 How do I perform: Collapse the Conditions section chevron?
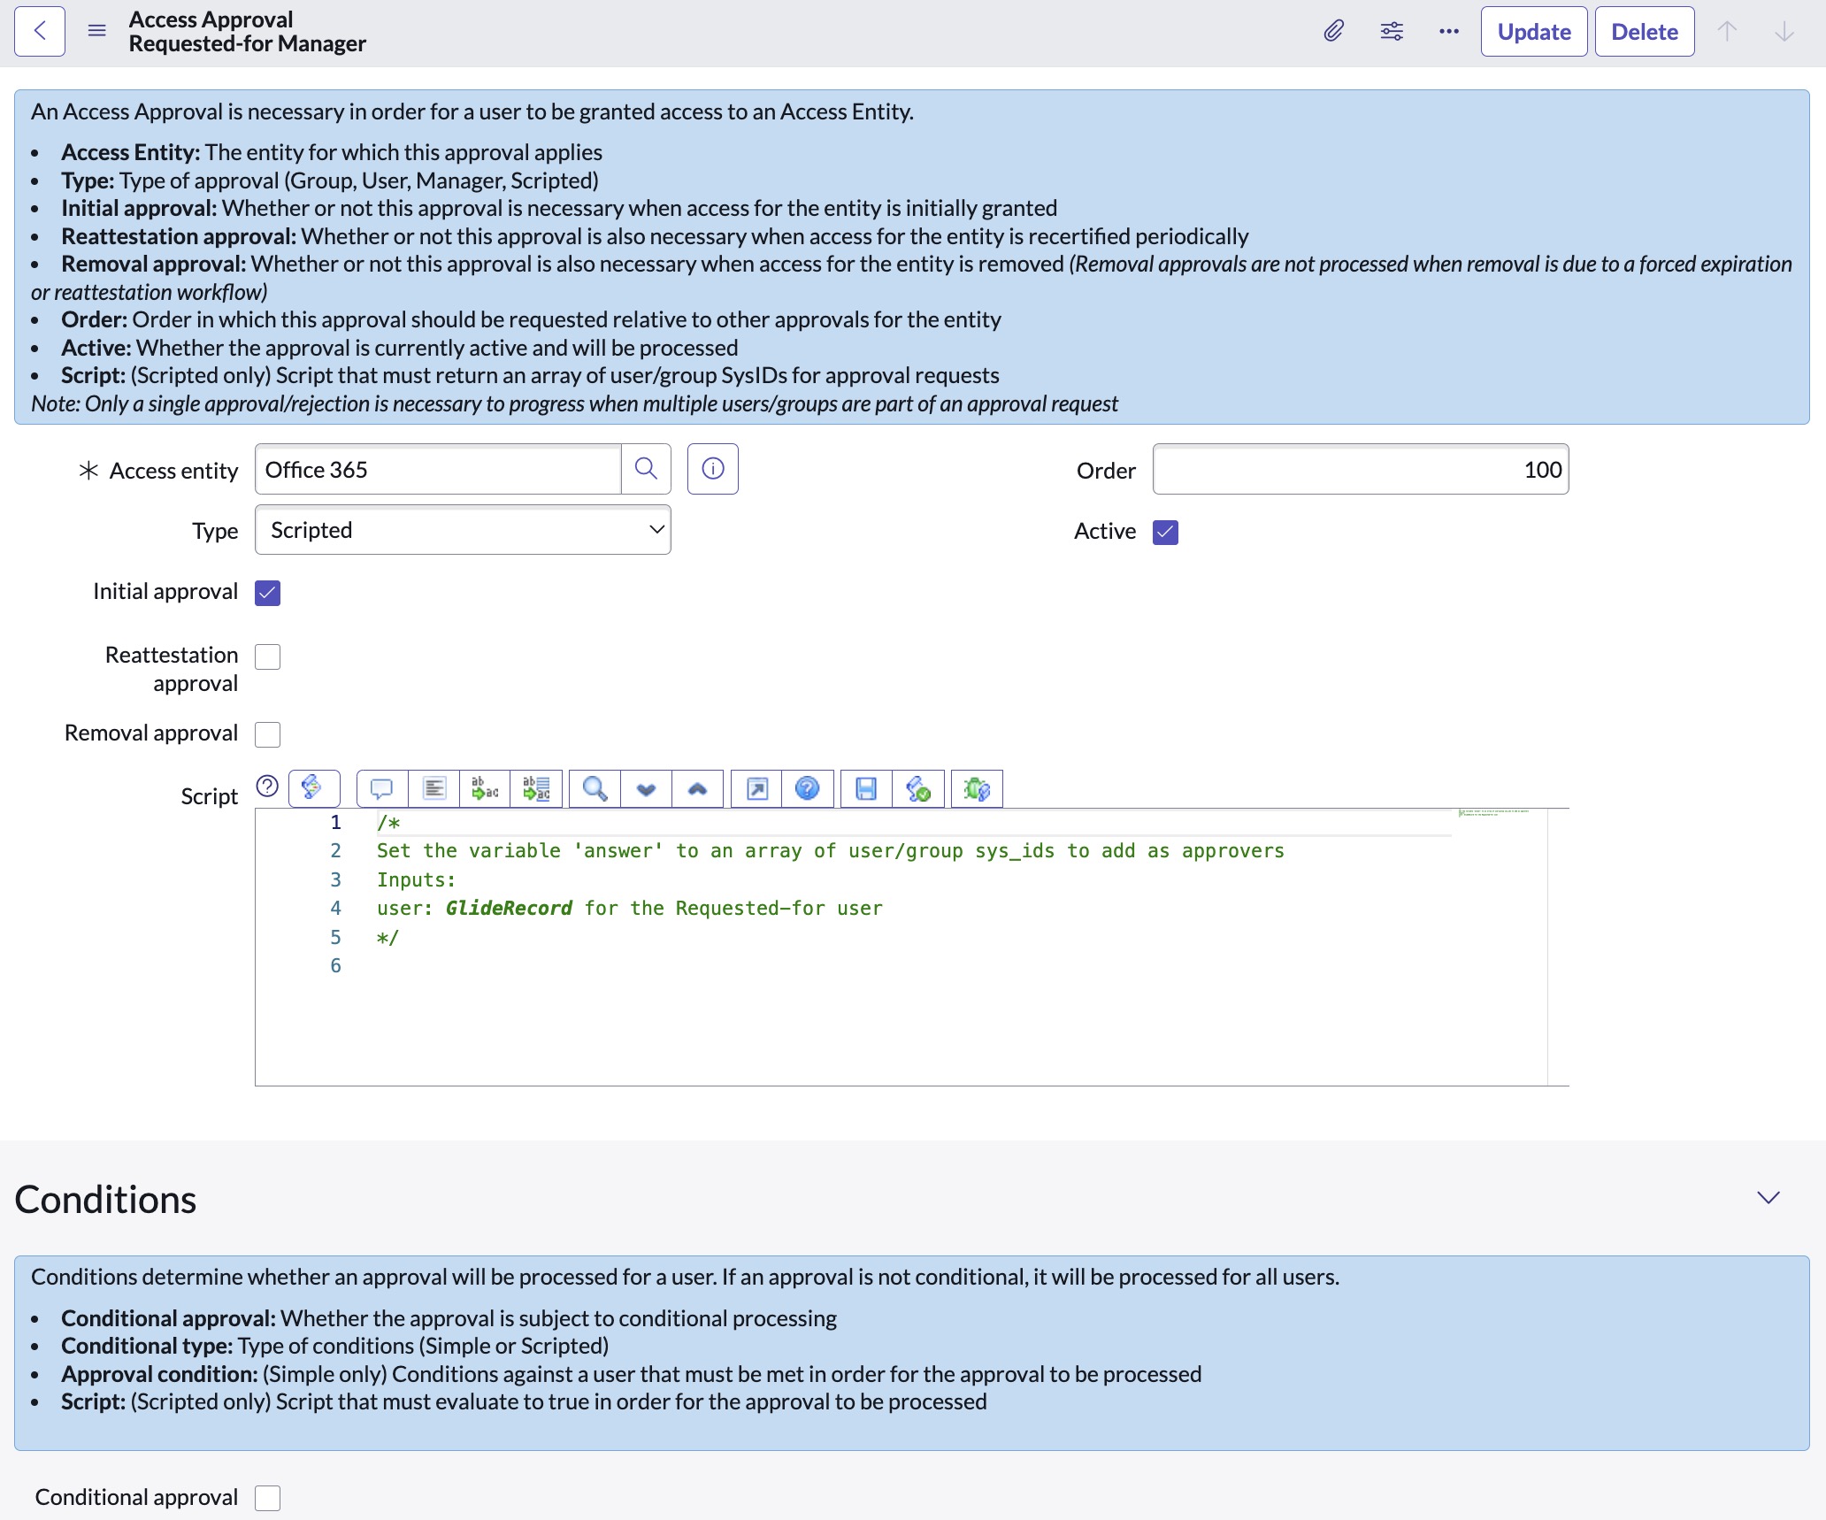point(1768,1198)
